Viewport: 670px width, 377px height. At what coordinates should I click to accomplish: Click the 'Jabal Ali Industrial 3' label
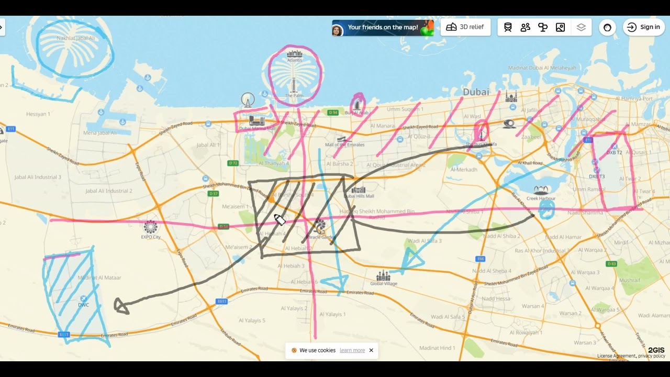(38, 177)
